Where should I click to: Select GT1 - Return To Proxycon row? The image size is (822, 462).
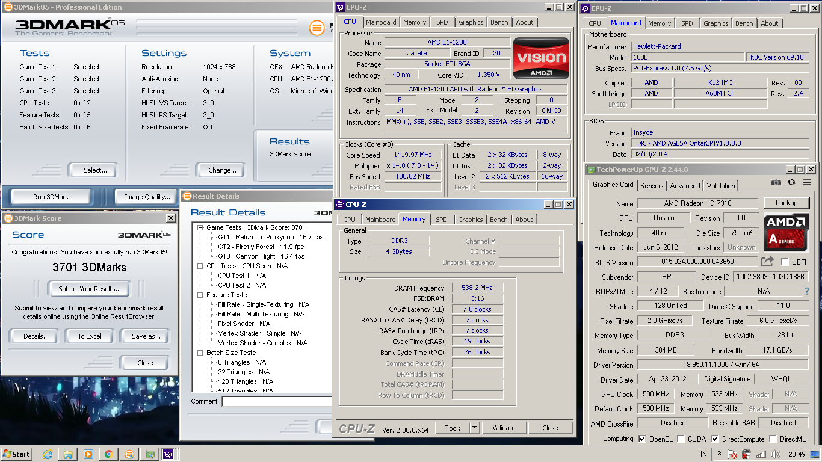coord(270,237)
